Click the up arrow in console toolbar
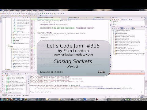This screenshot has width=147, height=110. 28,76
